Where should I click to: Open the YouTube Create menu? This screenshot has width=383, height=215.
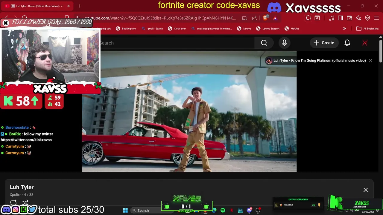coord(324,43)
